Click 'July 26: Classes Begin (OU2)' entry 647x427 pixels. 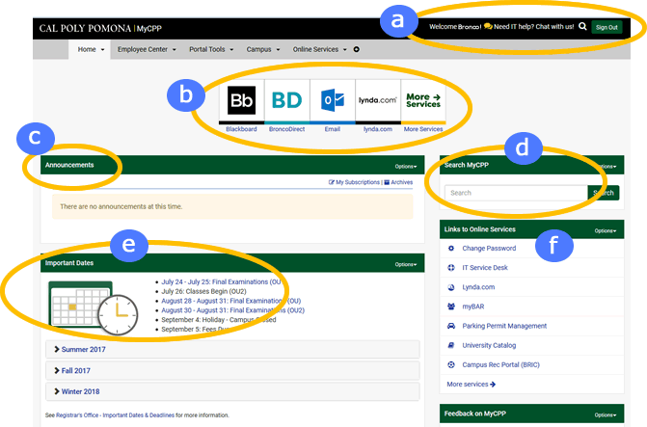[203, 291]
